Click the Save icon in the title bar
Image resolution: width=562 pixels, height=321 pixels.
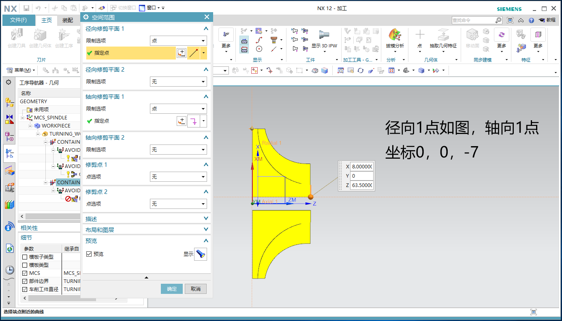click(26, 8)
